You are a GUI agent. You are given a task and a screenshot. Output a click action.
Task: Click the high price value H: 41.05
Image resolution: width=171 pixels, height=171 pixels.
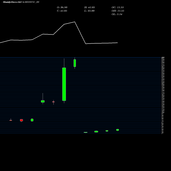[90, 8]
